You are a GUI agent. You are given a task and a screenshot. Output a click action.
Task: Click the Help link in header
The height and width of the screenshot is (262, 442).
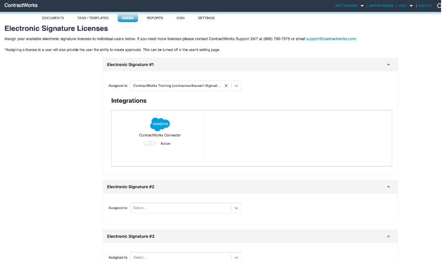pyautogui.click(x=403, y=5)
